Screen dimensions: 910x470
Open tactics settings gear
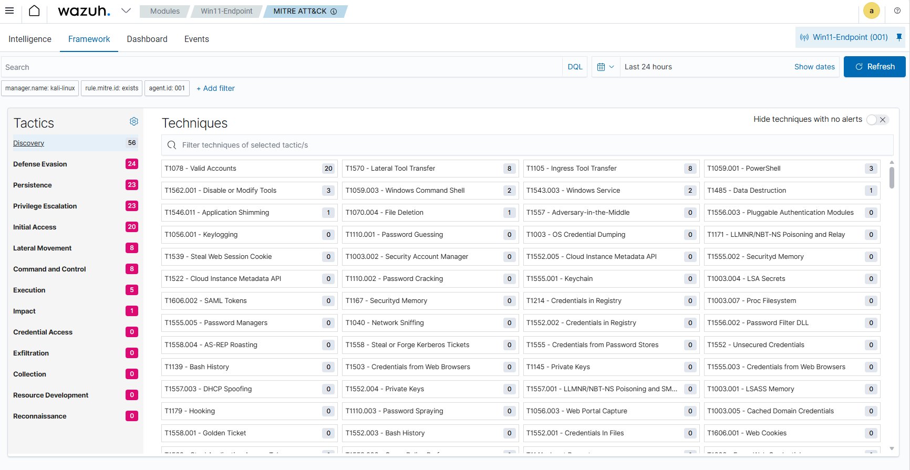(x=134, y=121)
